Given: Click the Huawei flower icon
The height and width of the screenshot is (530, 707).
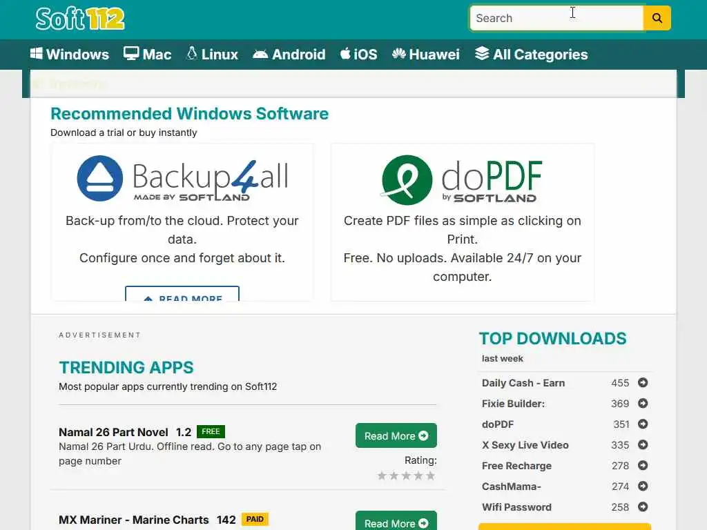Looking at the screenshot, I should pos(398,54).
